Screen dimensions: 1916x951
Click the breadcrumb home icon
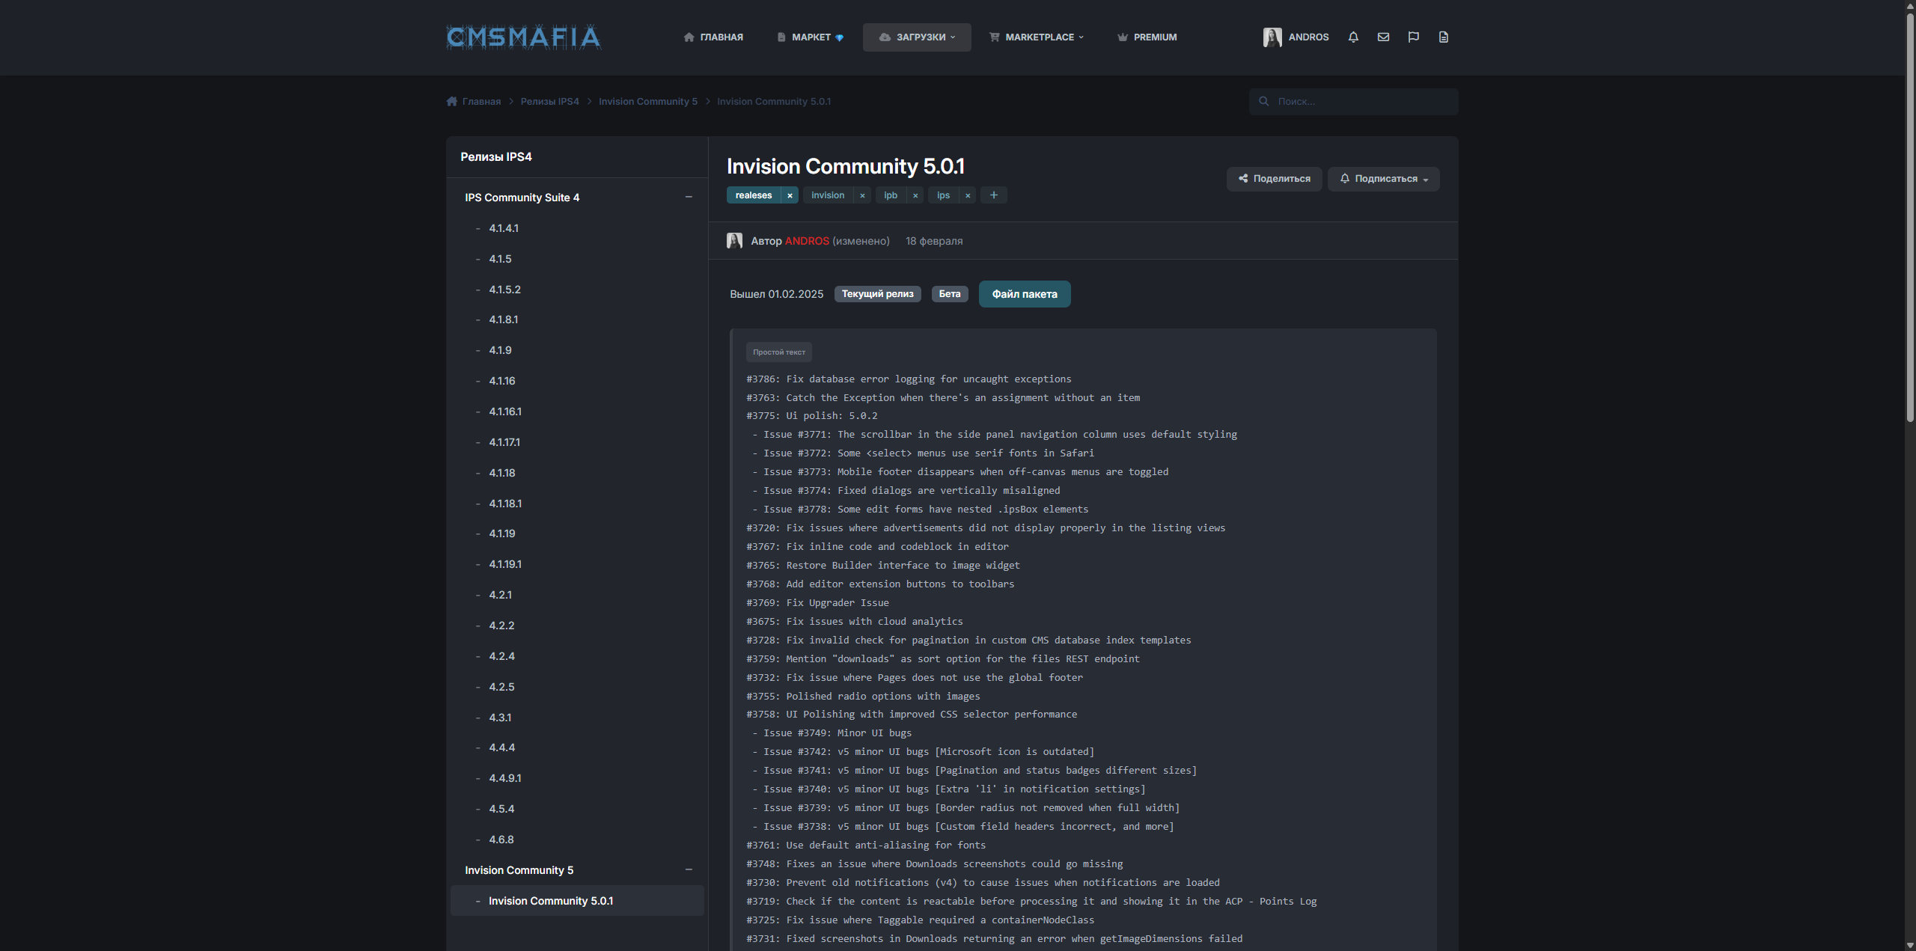tap(452, 101)
